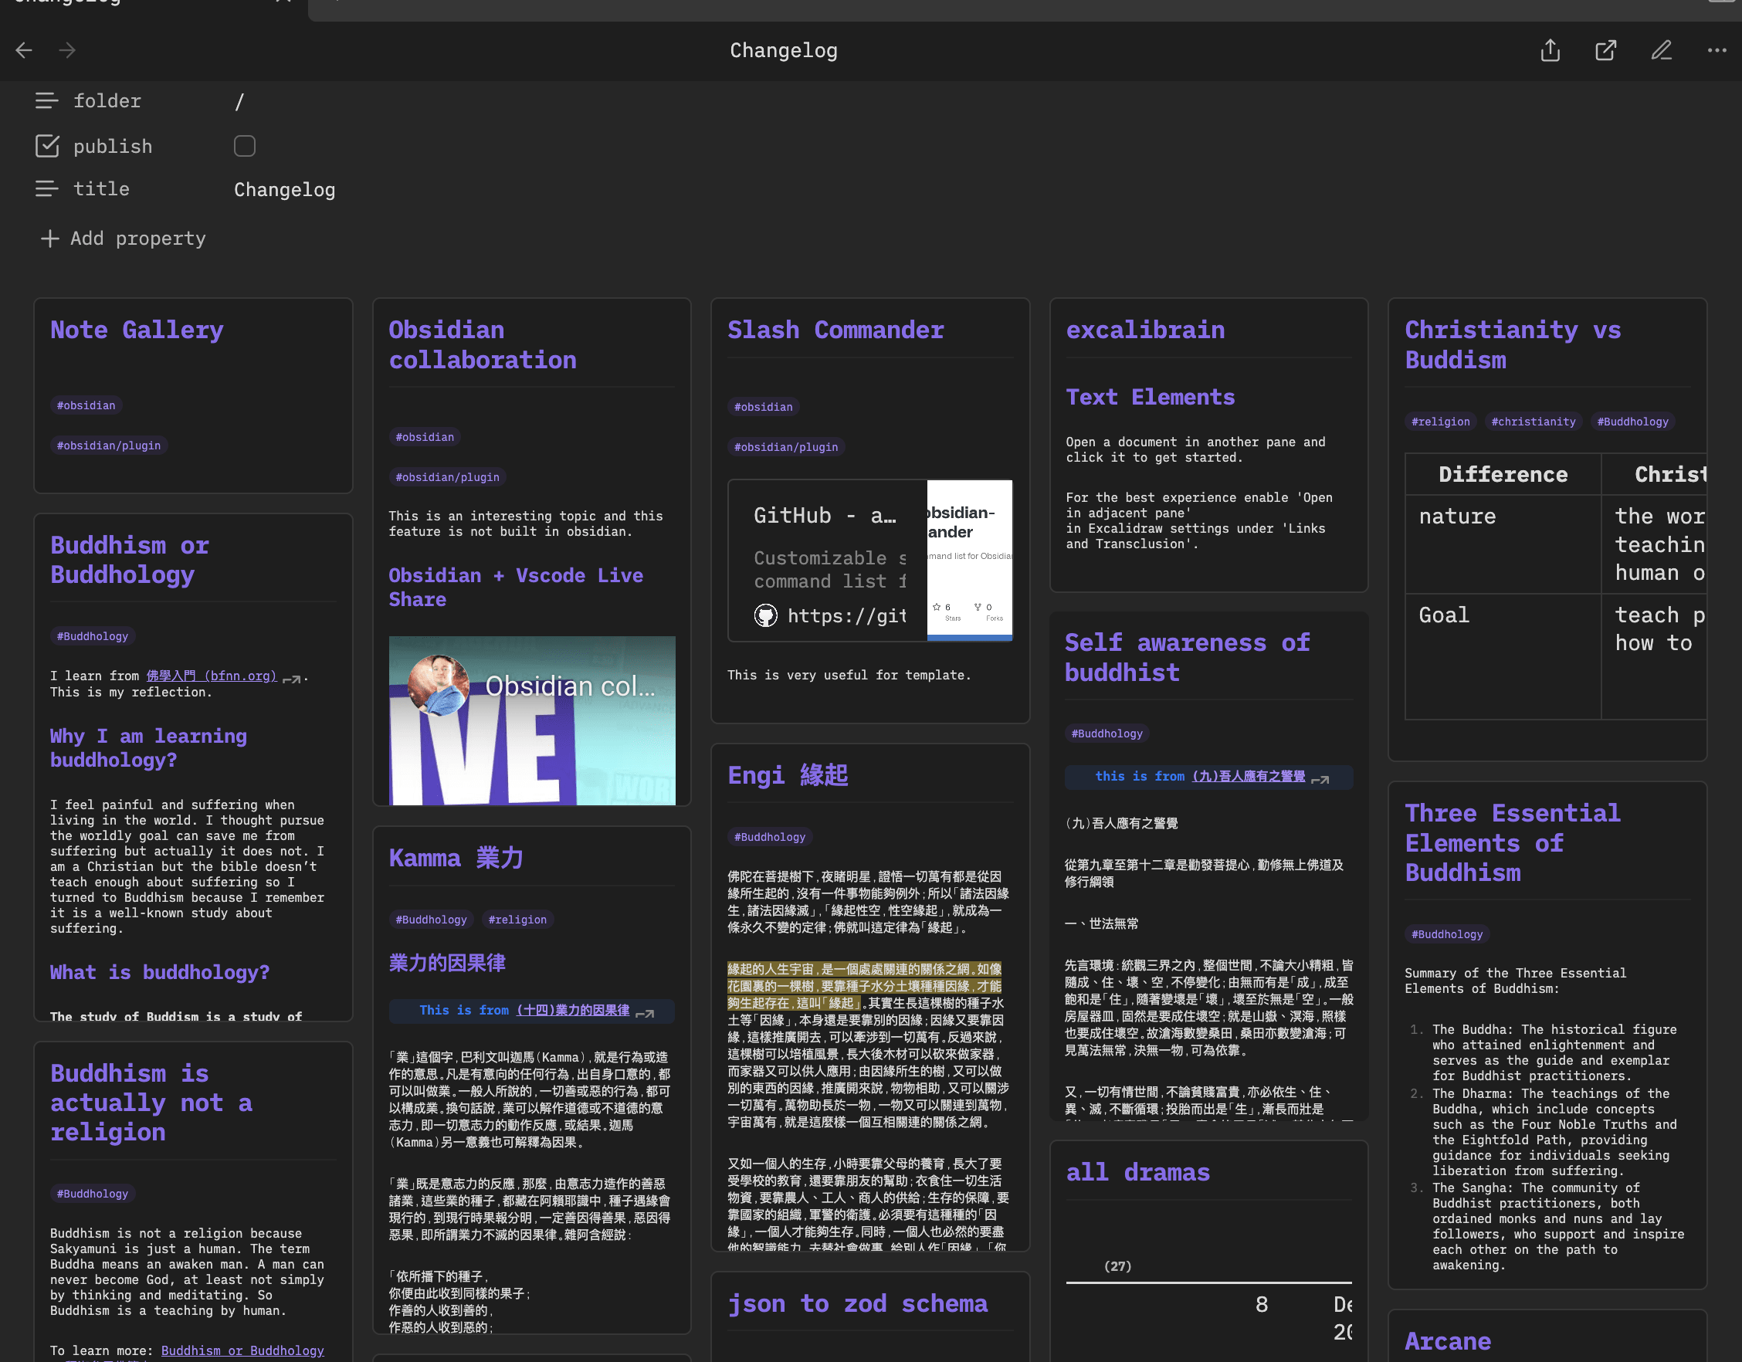
Task: Click external link icon after (十四)業力的因果律
Action: 645,1014
